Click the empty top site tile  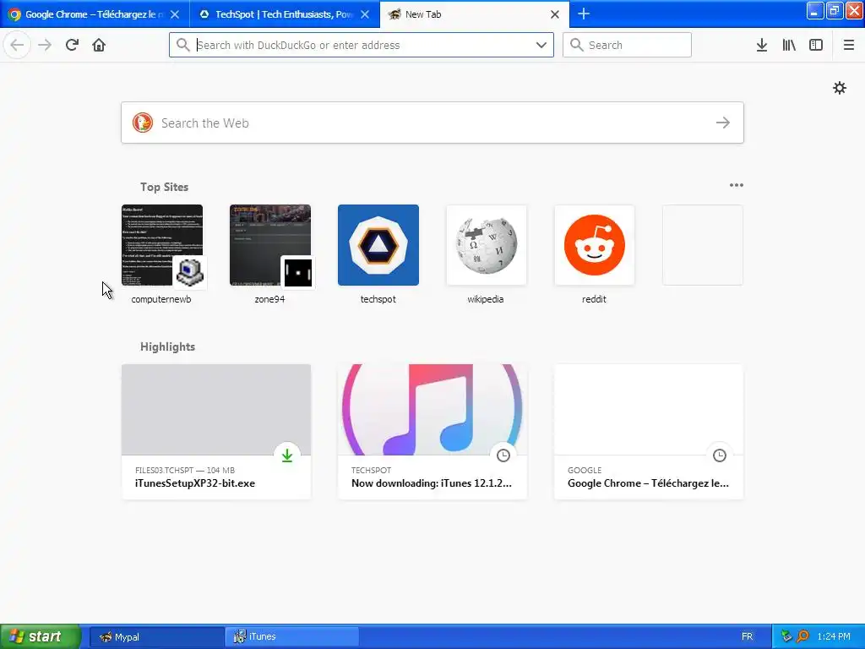(702, 245)
